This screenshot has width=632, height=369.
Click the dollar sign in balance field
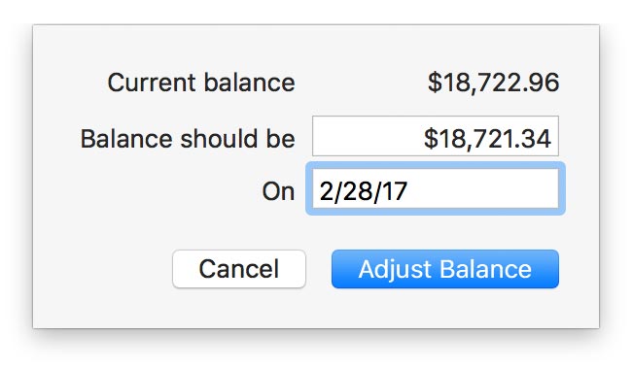click(431, 139)
